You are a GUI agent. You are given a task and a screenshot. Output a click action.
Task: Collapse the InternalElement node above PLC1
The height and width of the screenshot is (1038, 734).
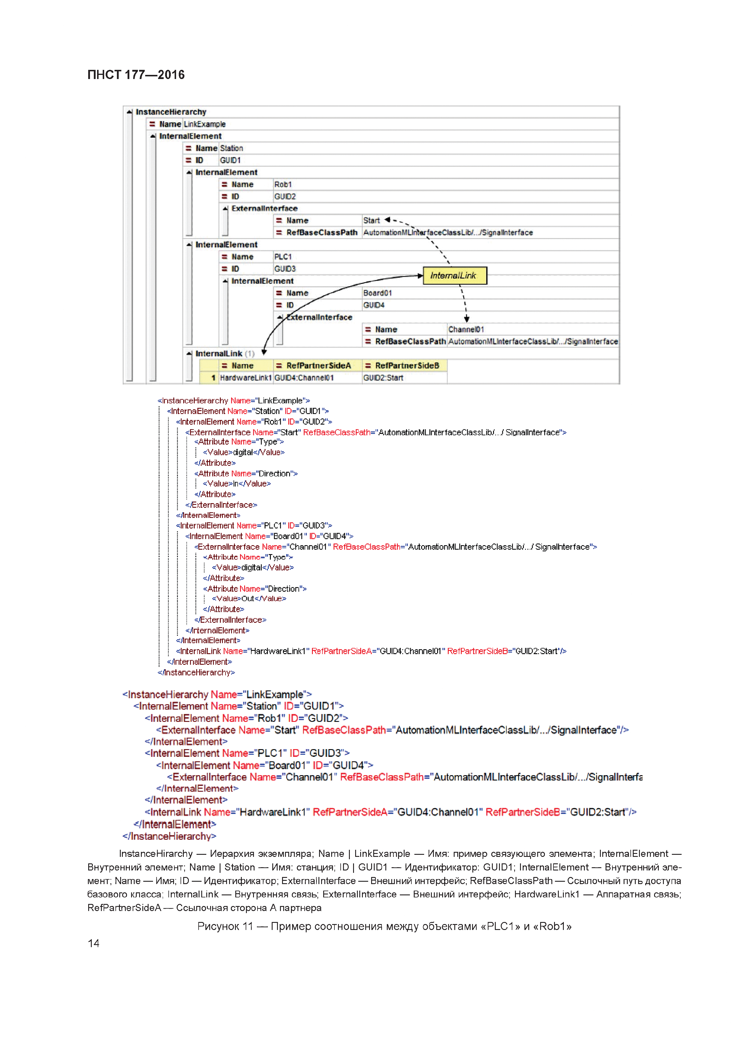tap(189, 244)
